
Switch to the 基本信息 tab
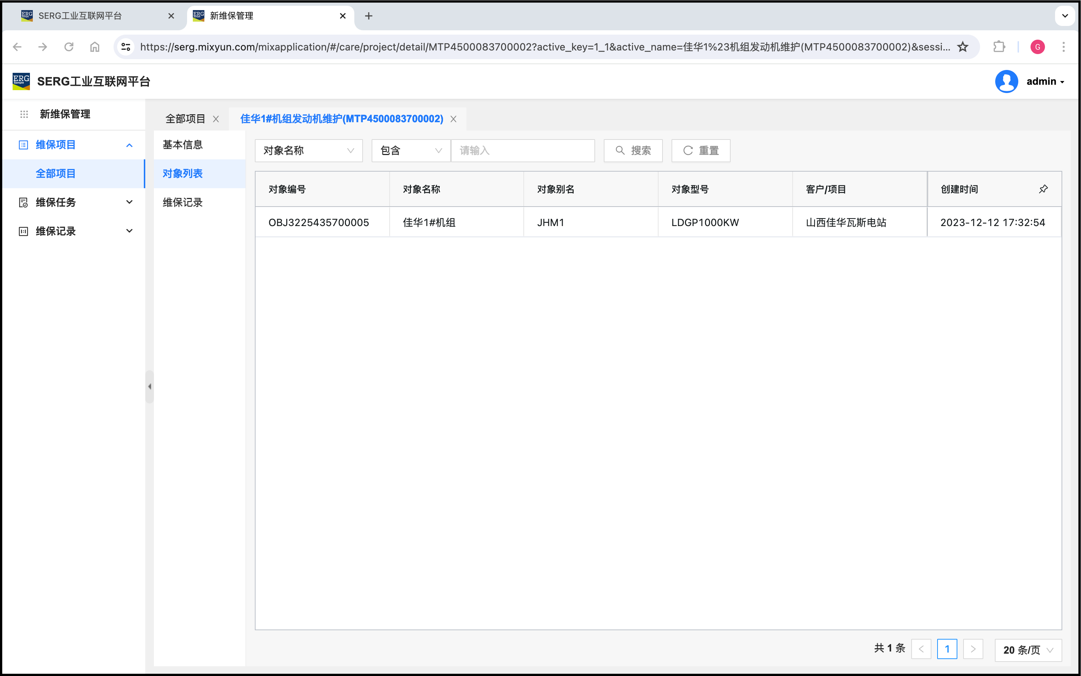(183, 145)
